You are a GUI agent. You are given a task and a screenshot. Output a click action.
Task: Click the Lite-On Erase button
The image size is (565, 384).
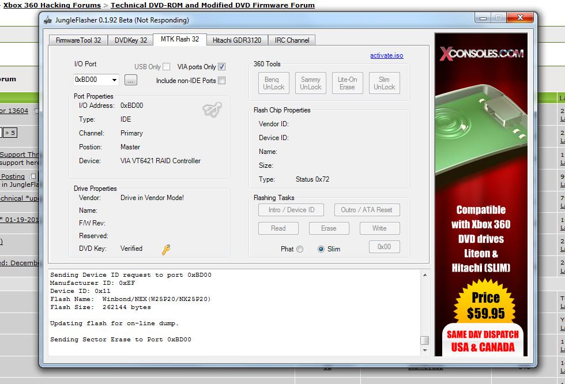[x=347, y=83]
